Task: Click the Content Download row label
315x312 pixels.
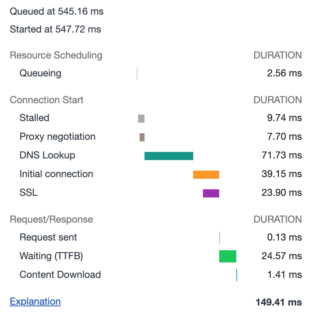Action: (60, 275)
